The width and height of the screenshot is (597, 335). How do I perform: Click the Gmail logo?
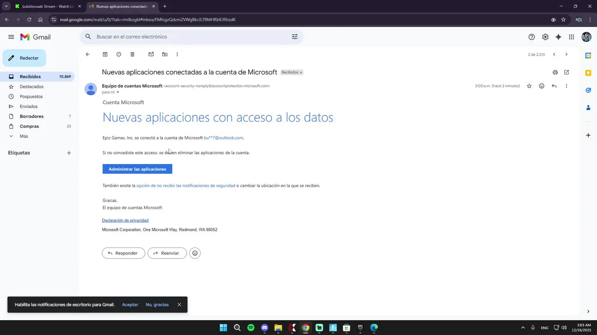[35, 37]
